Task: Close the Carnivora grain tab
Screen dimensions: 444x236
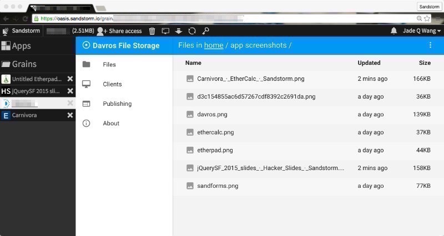Action: coord(70,115)
